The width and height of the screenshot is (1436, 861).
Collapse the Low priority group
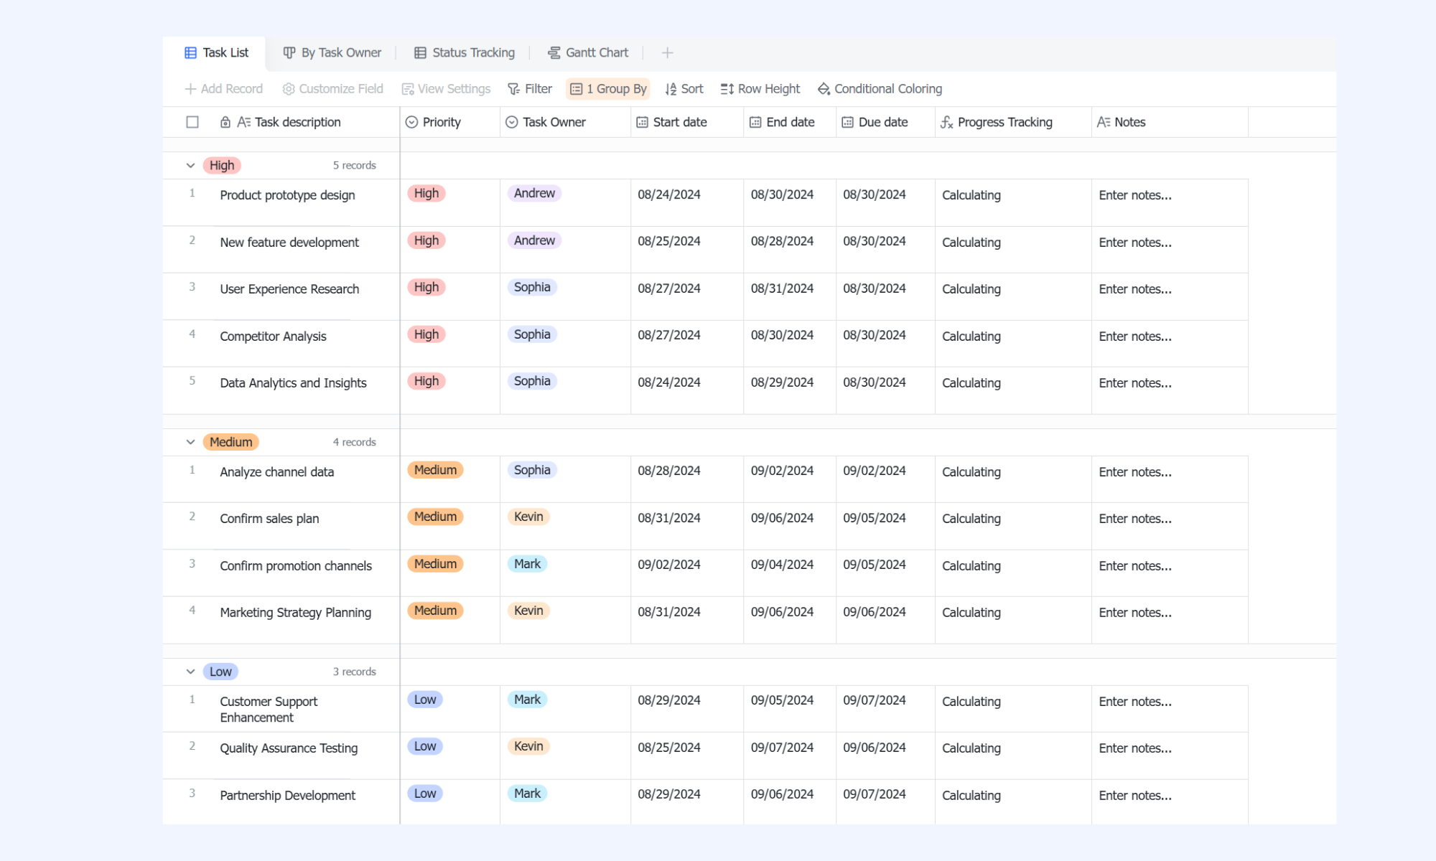point(190,672)
